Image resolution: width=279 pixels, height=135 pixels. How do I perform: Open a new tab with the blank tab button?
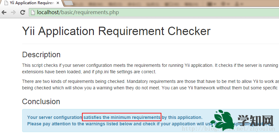(x=68, y=3)
